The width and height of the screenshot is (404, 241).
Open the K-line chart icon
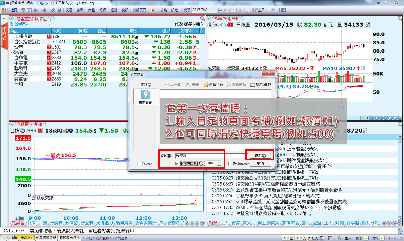(233, 10)
